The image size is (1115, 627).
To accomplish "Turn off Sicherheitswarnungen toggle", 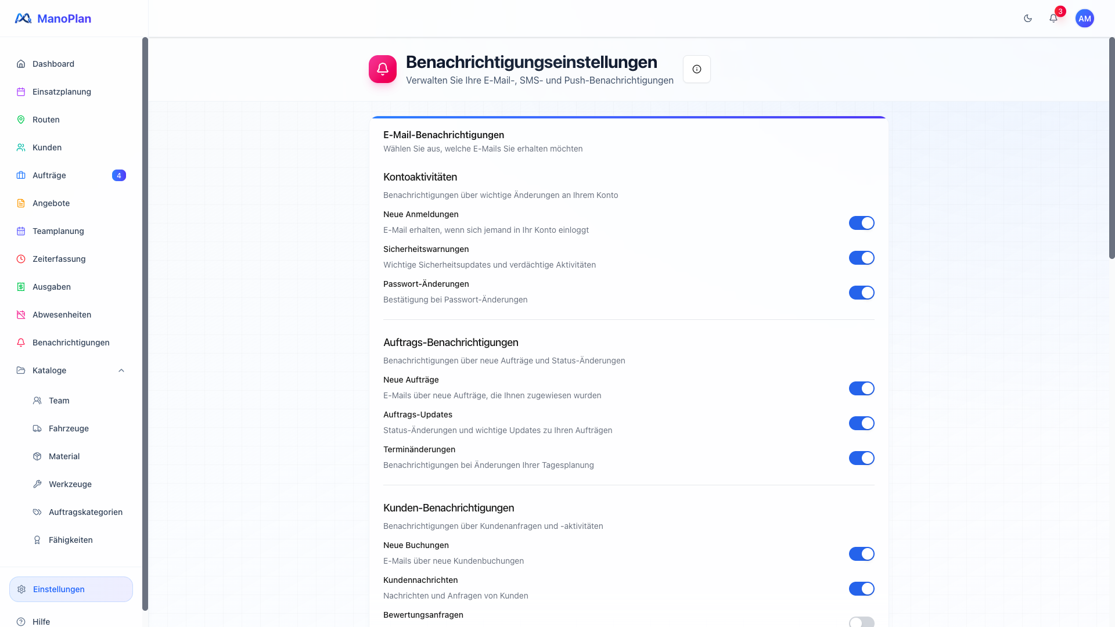I will (861, 258).
